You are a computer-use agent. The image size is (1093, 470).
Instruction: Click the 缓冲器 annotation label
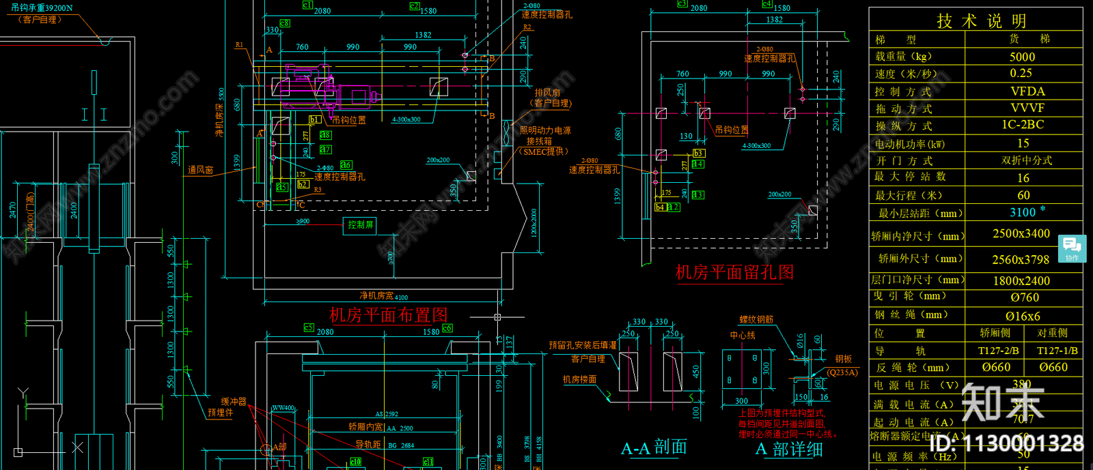(234, 402)
